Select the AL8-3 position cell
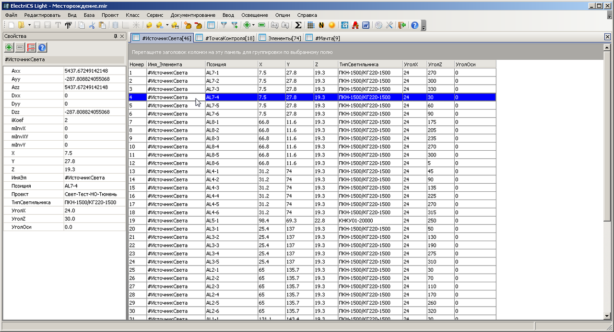This screenshot has height=332, width=614. click(231, 138)
